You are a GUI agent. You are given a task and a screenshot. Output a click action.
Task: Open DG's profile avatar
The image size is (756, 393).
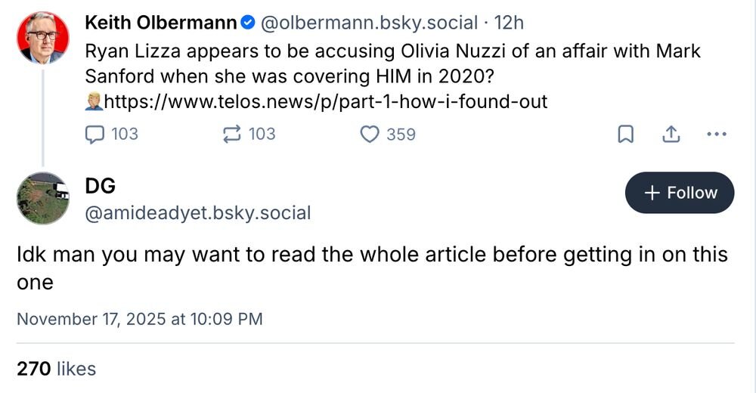click(43, 198)
